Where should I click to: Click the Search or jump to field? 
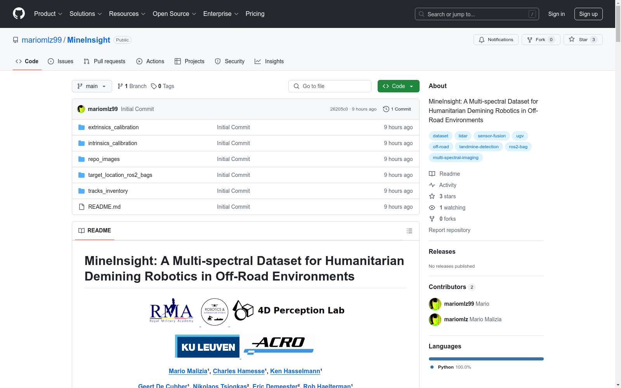(477, 14)
